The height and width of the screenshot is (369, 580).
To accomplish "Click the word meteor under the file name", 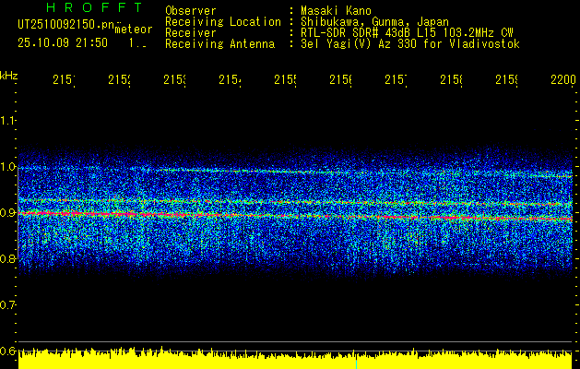I will 134,30.
